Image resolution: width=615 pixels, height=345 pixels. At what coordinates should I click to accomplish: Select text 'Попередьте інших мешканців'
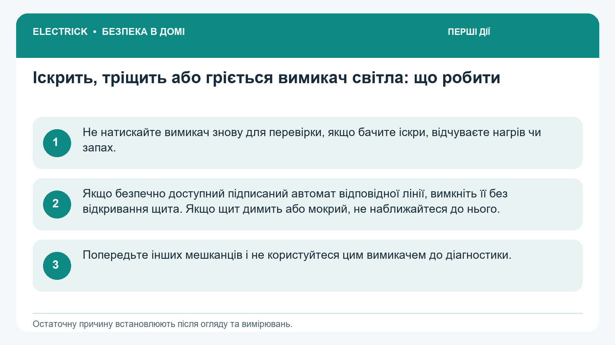(163, 255)
